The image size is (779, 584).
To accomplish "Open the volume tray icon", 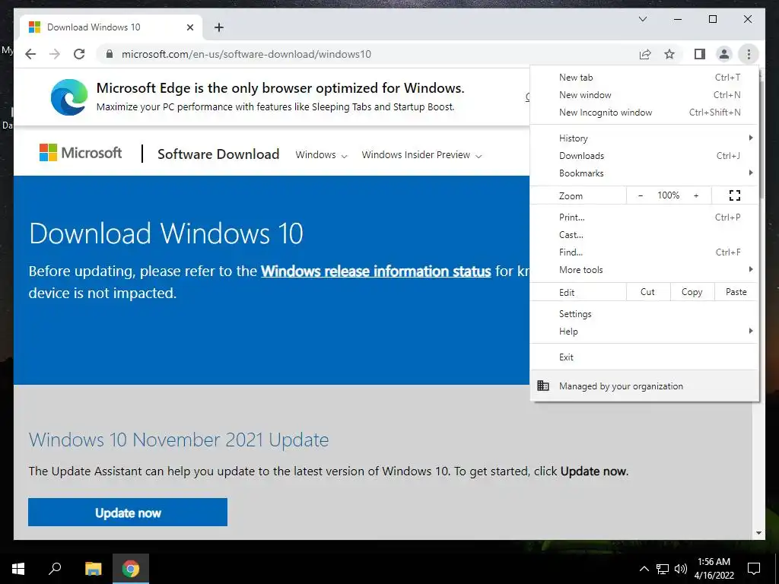I will click(681, 569).
